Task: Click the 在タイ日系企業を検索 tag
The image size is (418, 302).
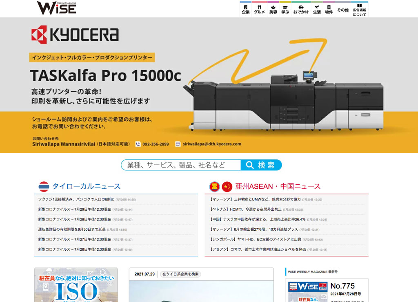Action: (x=180, y=274)
